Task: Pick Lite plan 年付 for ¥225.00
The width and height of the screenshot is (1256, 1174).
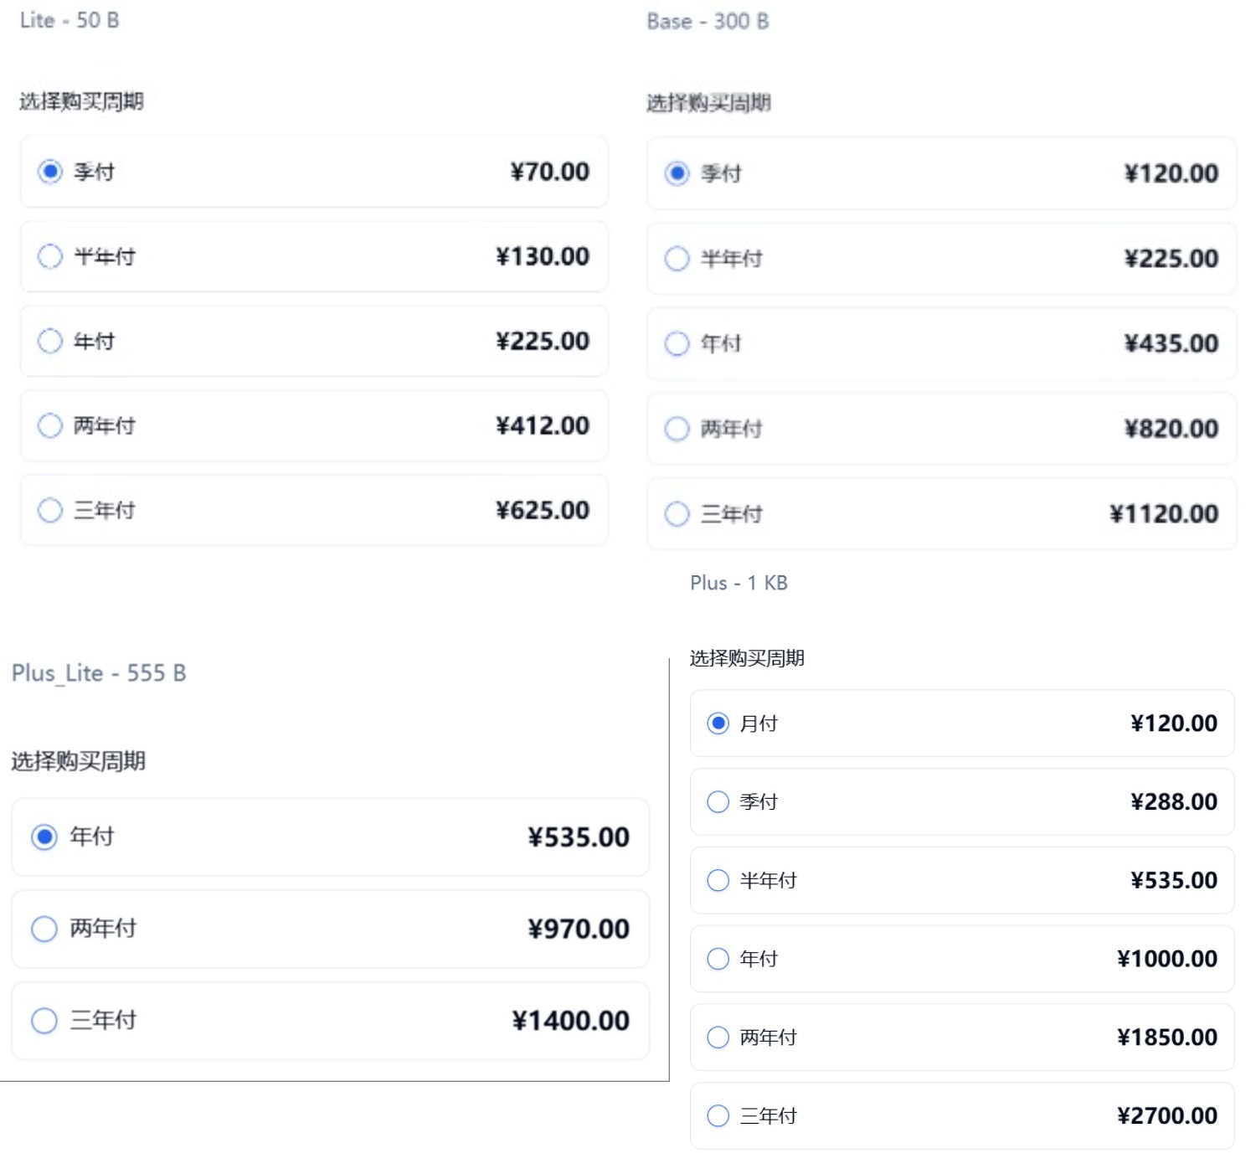Action: click(x=50, y=341)
